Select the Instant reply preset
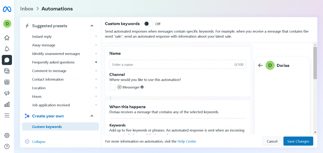Viewport: 323px width, 153px height. (x=42, y=37)
